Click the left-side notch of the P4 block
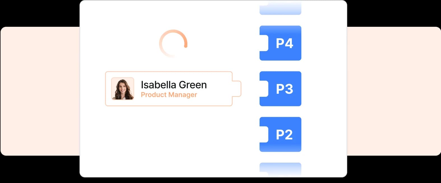The width and height of the screenshot is (441, 183). [264, 43]
